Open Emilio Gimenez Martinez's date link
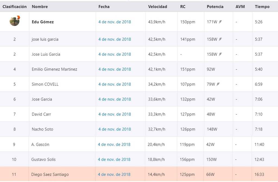Viewport: 278px width, 182px height. (115, 69)
